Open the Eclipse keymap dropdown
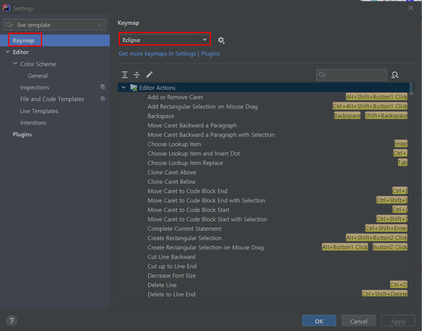Screen dimensions: 422x331 pos(165,40)
